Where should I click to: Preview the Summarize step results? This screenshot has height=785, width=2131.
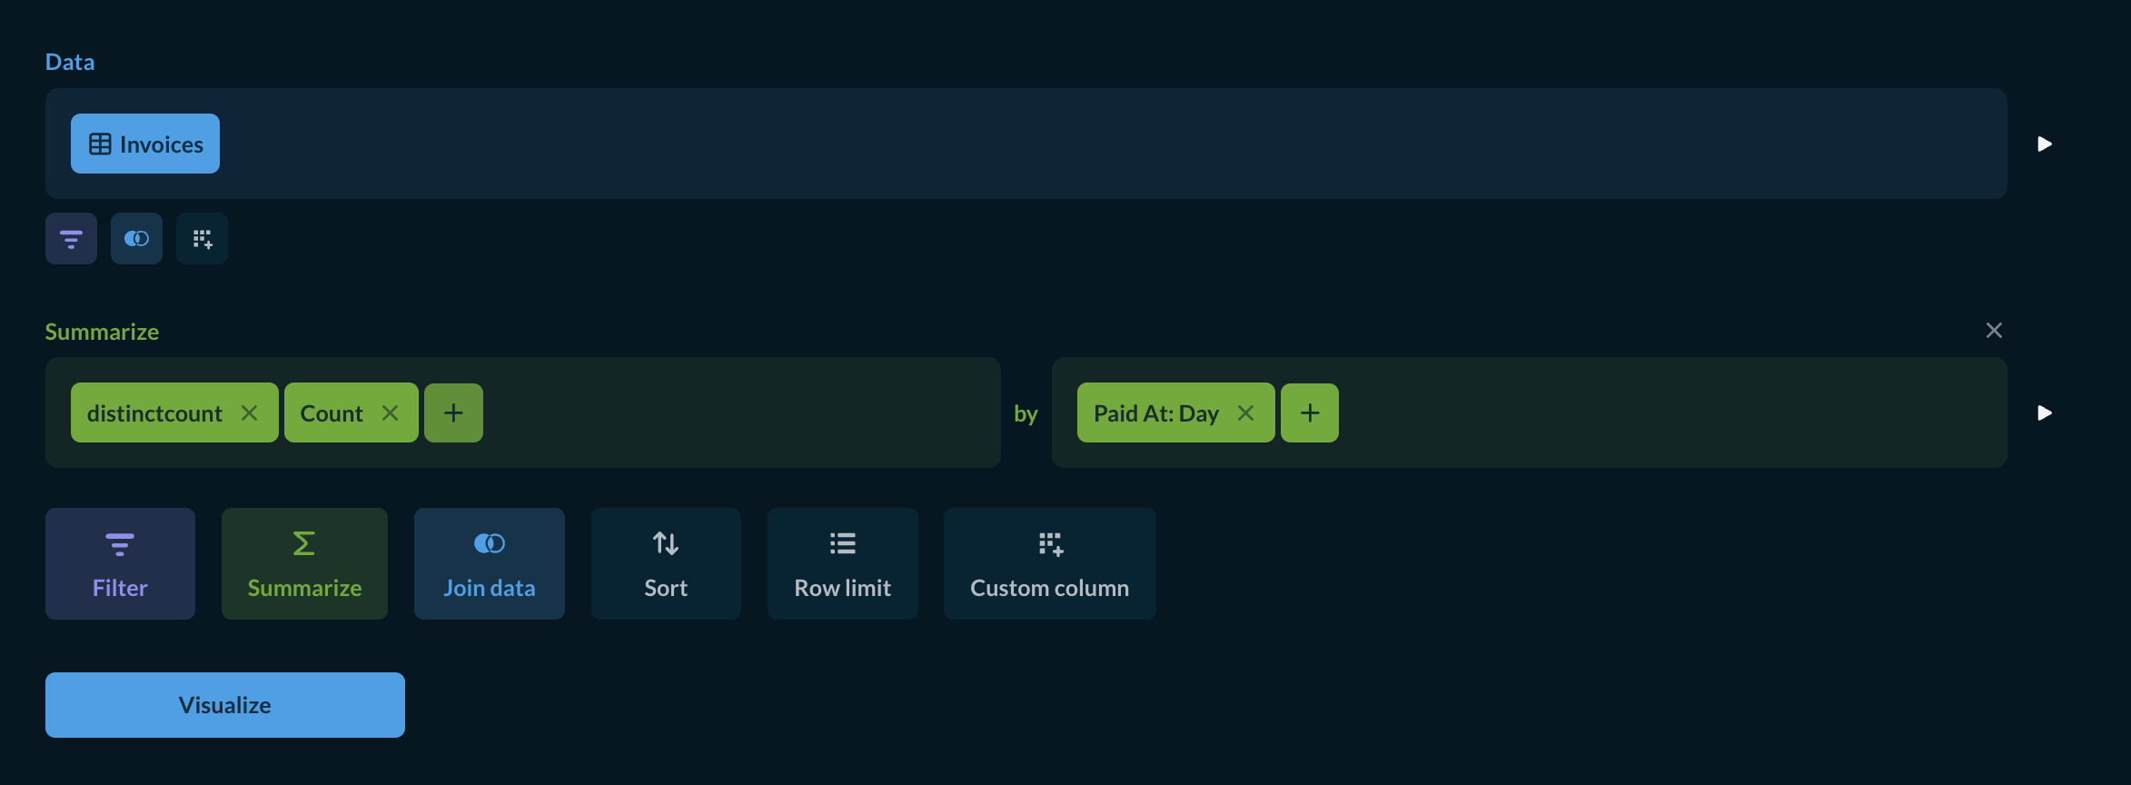(x=2045, y=412)
